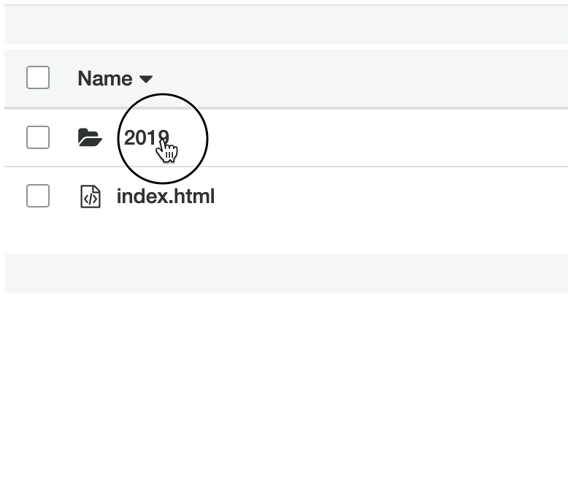This screenshot has width=568, height=488.
Task: Navigate into the folder named 2019
Action: point(146,137)
